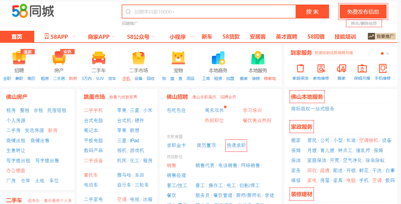The image size is (401, 204).
Task: Open the 英才直聘 nav item
Action: [287, 37]
